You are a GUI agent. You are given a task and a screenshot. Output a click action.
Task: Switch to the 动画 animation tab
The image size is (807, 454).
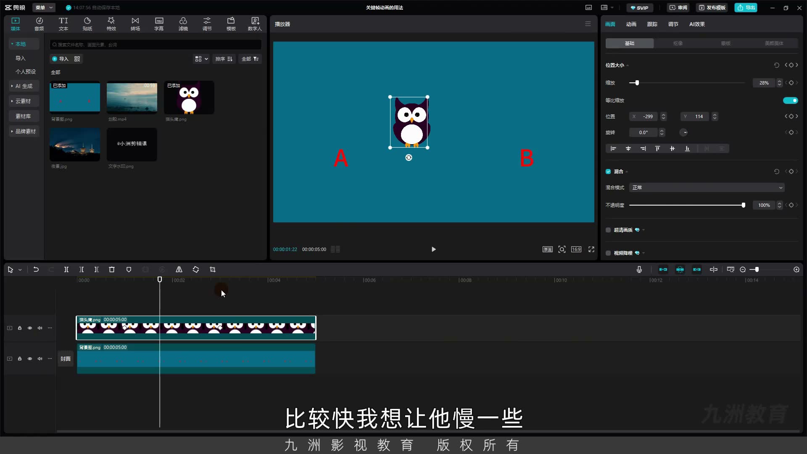631,24
